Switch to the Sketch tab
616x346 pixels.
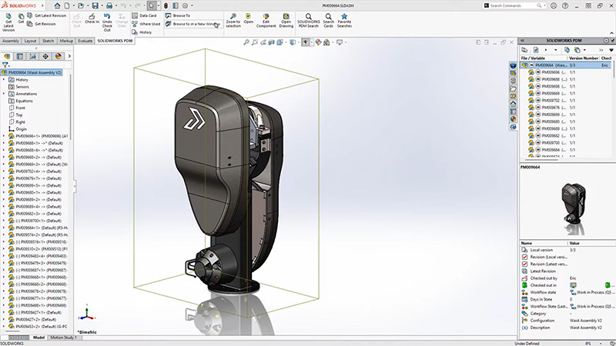48,41
